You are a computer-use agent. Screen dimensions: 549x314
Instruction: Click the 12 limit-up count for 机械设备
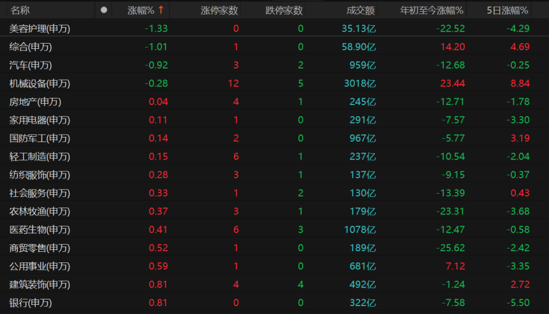[233, 83]
